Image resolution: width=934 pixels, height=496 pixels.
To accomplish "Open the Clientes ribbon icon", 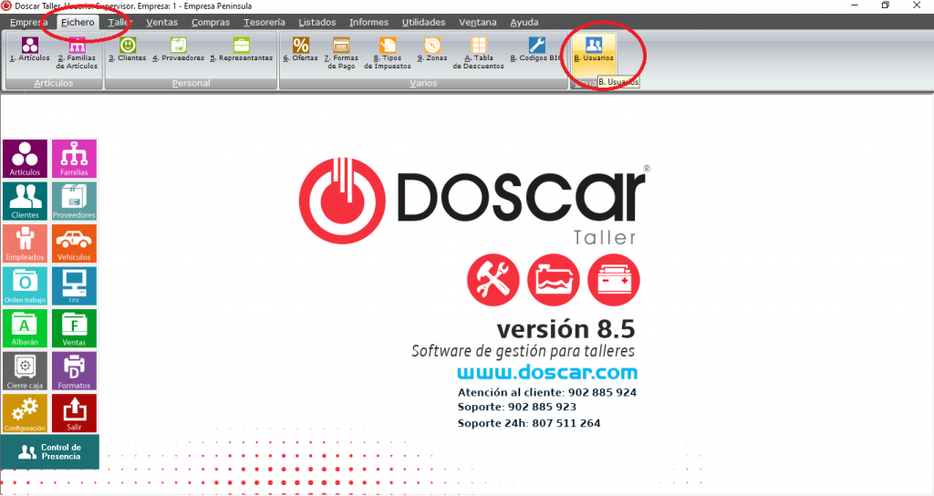I will tap(128, 50).
